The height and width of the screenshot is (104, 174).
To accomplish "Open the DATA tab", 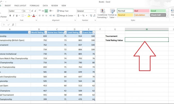I will pos(45,6).
